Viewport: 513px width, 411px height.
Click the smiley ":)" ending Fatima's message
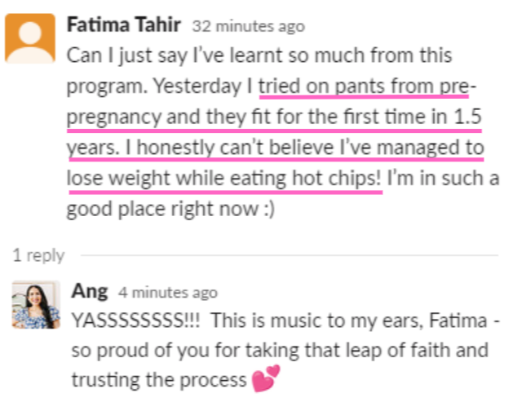pyautogui.click(x=269, y=209)
